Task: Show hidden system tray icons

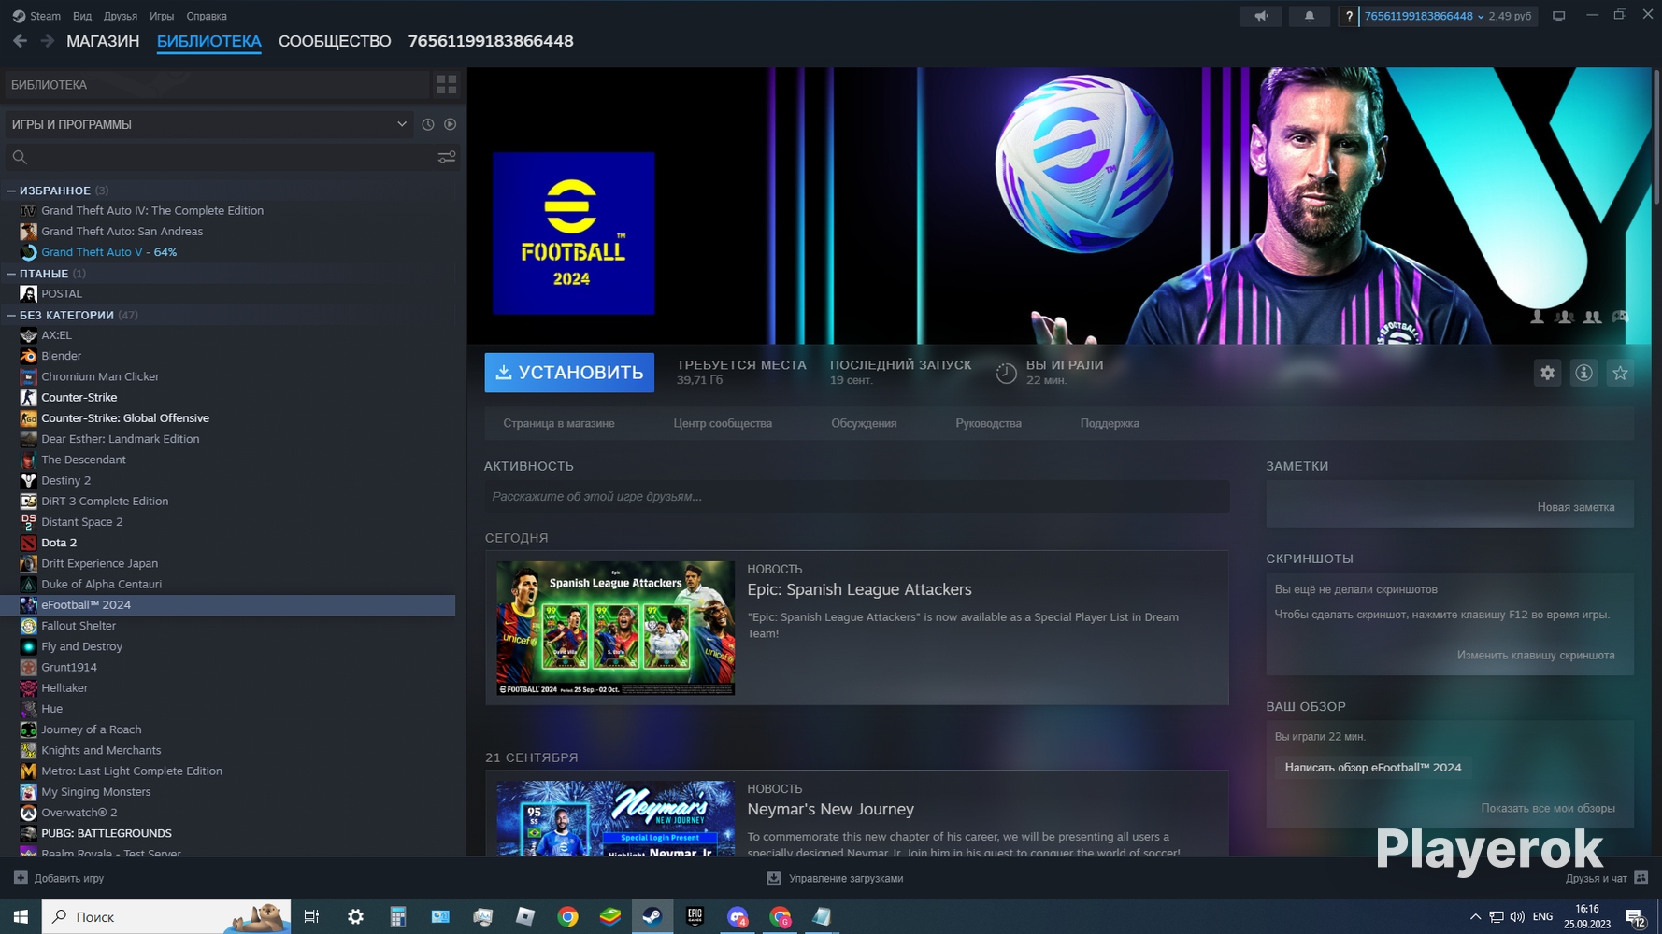Action: coord(1475,916)
